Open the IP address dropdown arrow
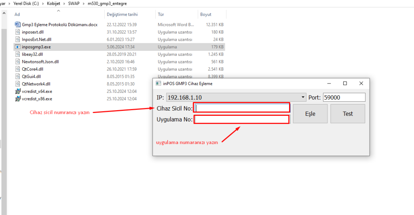The height and width of the screenshot is (215, 414). click(x=303, y=98)
